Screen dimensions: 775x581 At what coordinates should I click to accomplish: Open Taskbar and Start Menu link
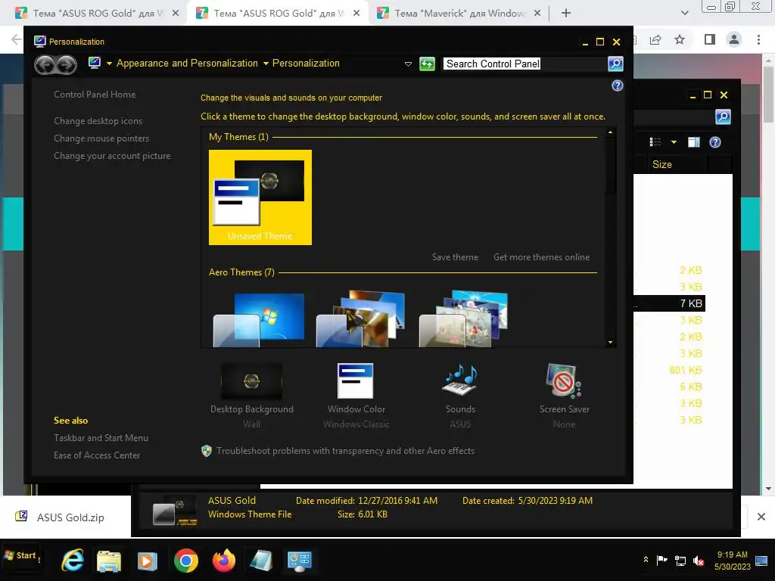pos(101,438)
